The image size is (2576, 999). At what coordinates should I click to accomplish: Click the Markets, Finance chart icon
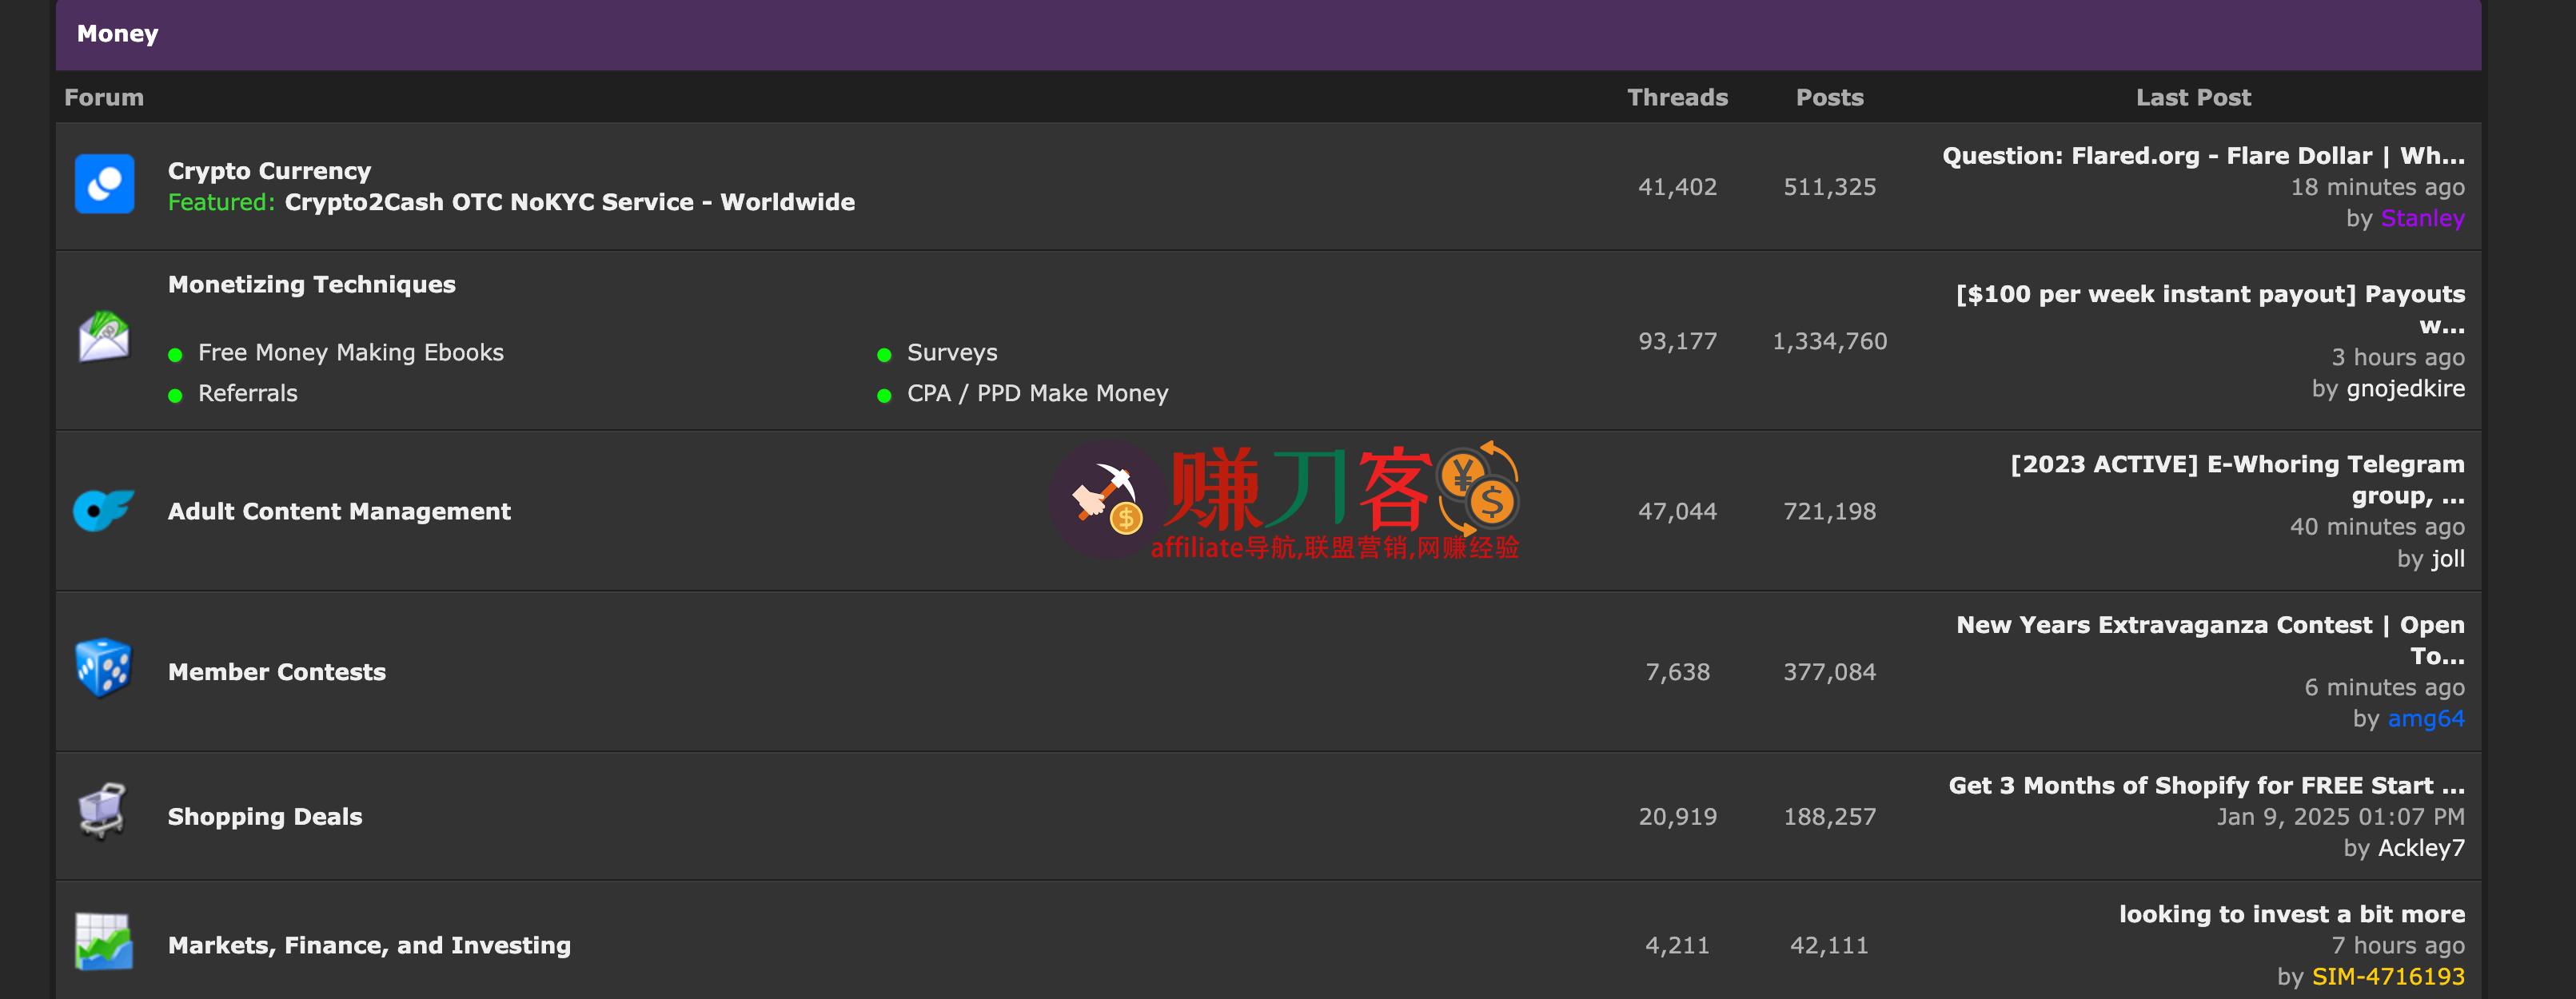point(104,942)
